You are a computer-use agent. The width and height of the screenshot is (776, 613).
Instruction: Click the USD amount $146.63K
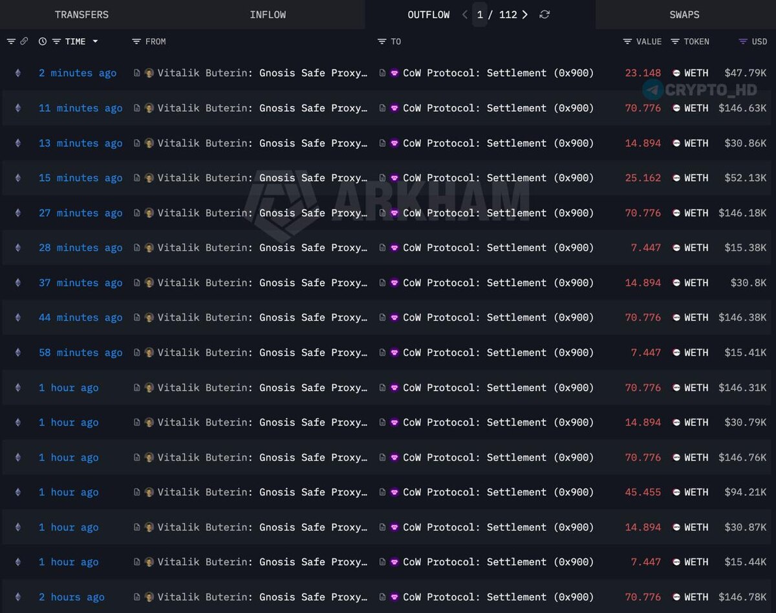tap(742, 108)
